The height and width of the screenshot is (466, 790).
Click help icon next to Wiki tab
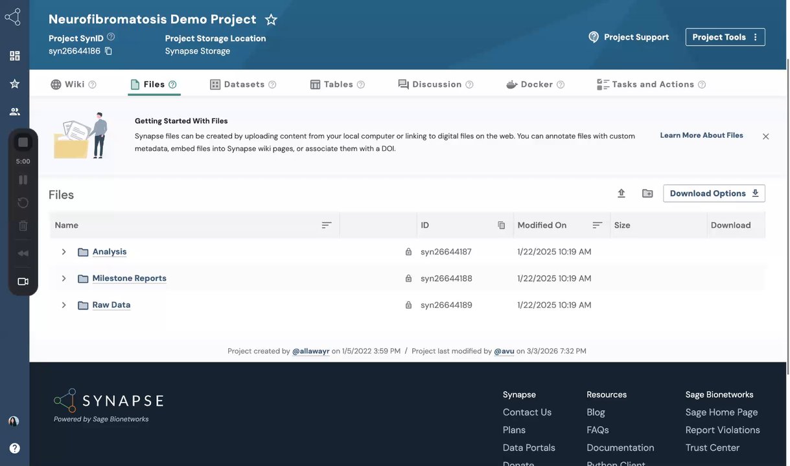click(x=92, y=85)
